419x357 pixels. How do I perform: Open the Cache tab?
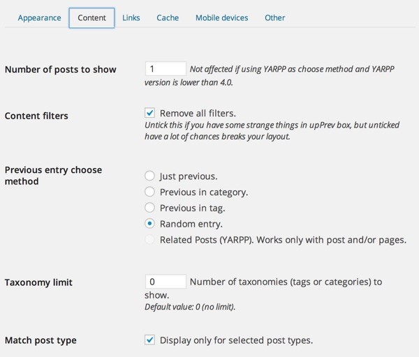(168, 18)
